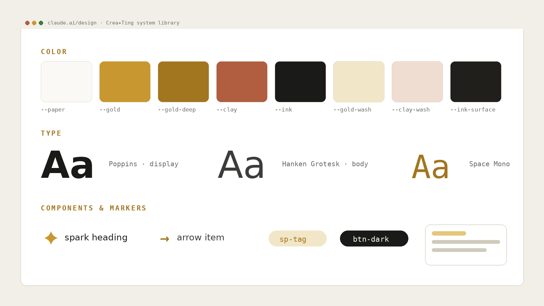Click the 'arrow item' text
Screen dimensions: 544x306
point(201,237)
